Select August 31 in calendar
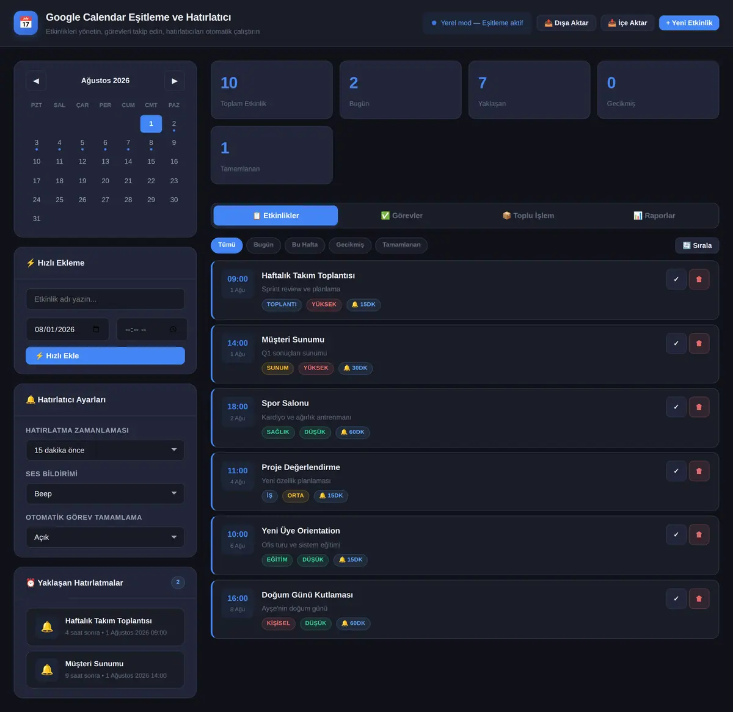This screenshot has width=733, height=712. pyautogui.click(x=37, y=219)
